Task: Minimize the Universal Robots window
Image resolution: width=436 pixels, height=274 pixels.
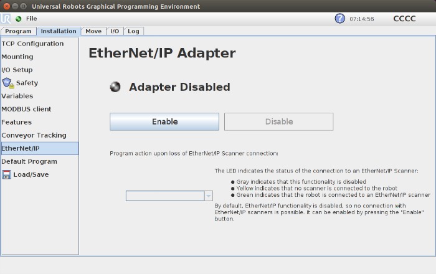Action: (x=15, y=6)
